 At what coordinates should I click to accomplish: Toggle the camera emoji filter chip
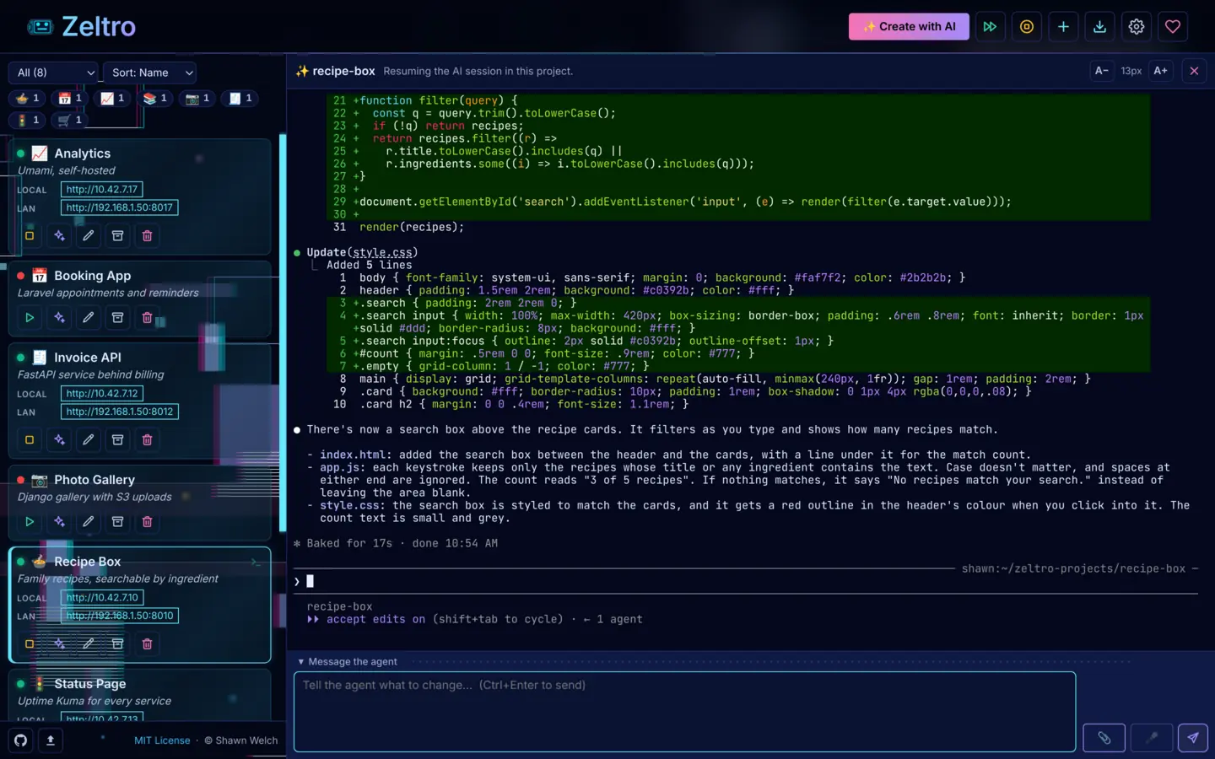197,98
